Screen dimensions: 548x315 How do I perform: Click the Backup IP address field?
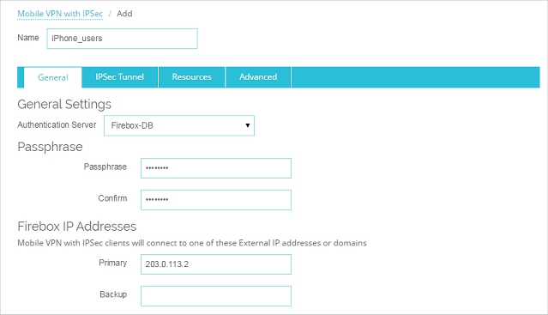(216, 296)
